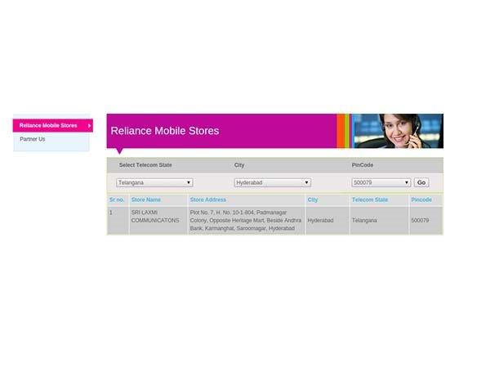Click the Store Address column header
The width and height of the screenshot is (490, 368).
point(208,200)
